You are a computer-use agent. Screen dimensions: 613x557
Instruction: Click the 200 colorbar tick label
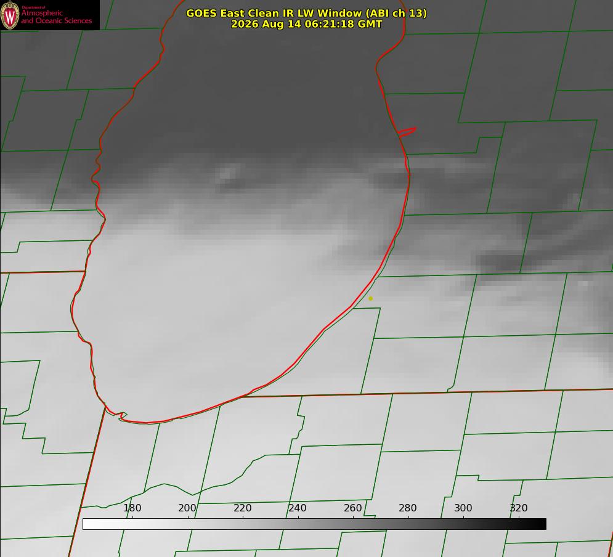(187, 508)
